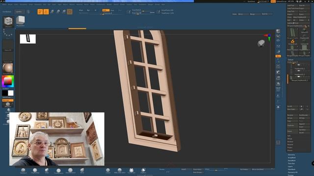
Task: Select the white main color swatch
Action: coord(11,93)
